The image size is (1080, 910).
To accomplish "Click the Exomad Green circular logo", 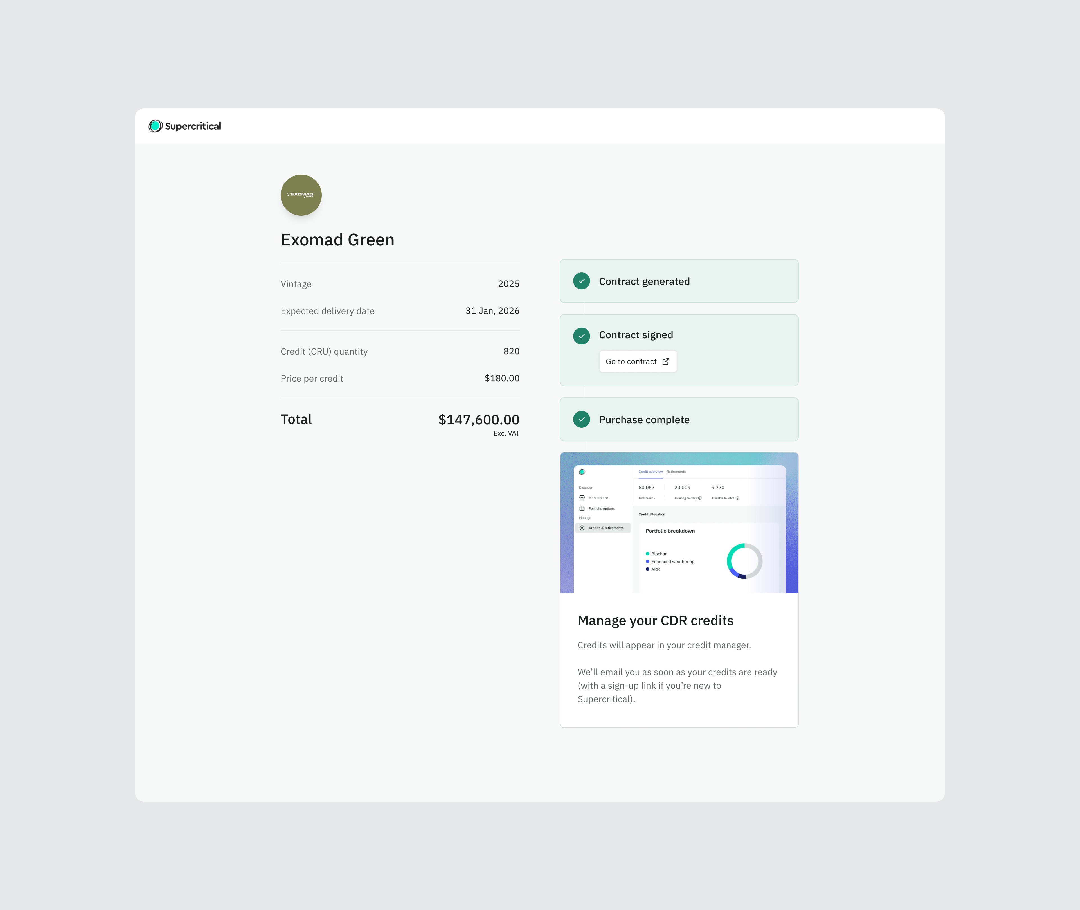I will click(x=301, y=195).
